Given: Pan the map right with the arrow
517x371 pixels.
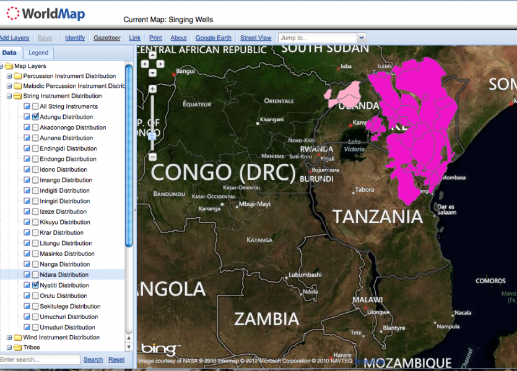Looking at the screenshot, I should (x=160, y=64).
